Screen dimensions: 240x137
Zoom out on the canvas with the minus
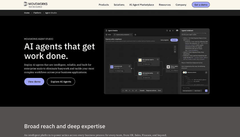[x=175, y=49]
